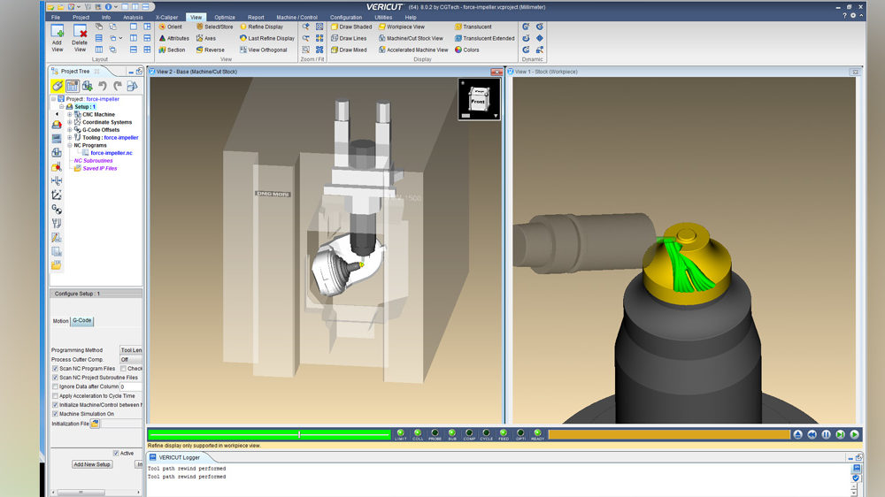Viewport: 885px width, 497px height.
Task: Switch to Workpiece View
Action: pos(401,27)
